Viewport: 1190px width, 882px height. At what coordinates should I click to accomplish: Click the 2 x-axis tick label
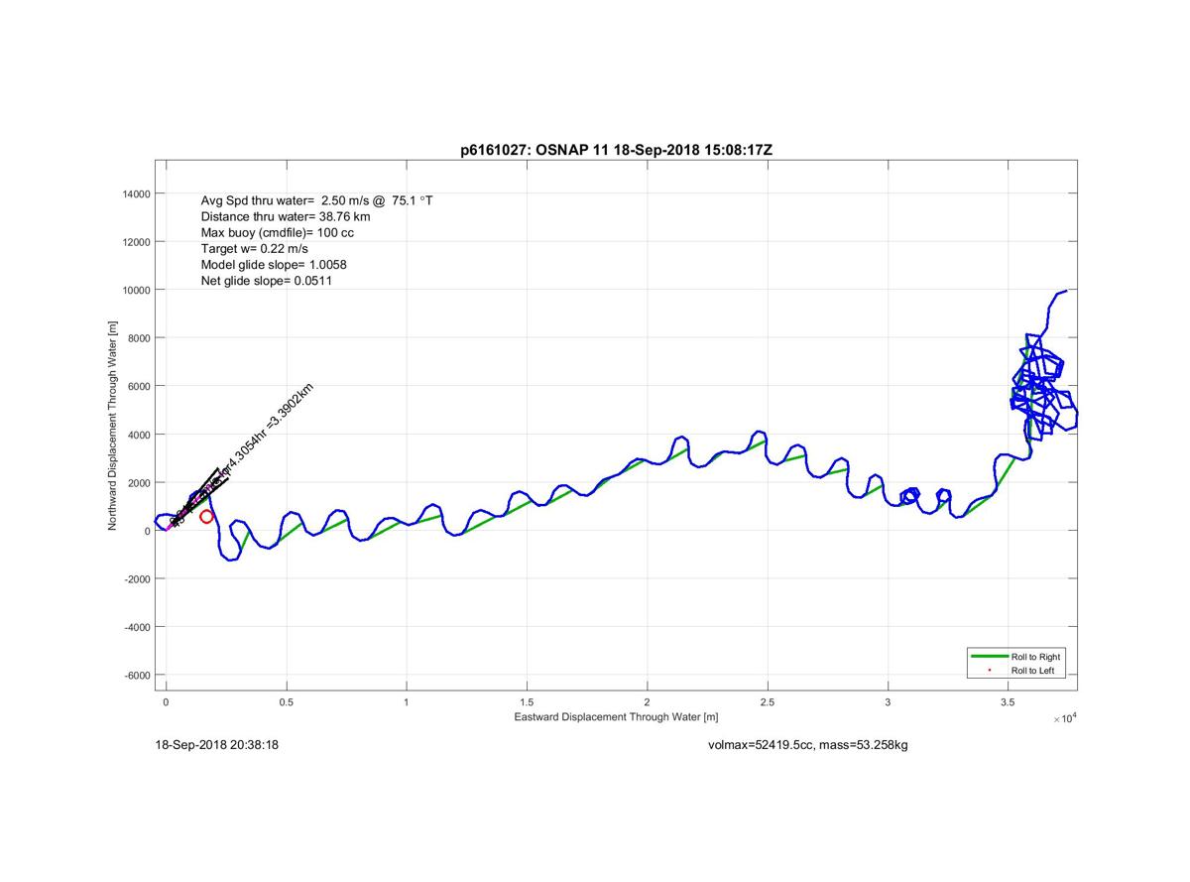point(648,702)
